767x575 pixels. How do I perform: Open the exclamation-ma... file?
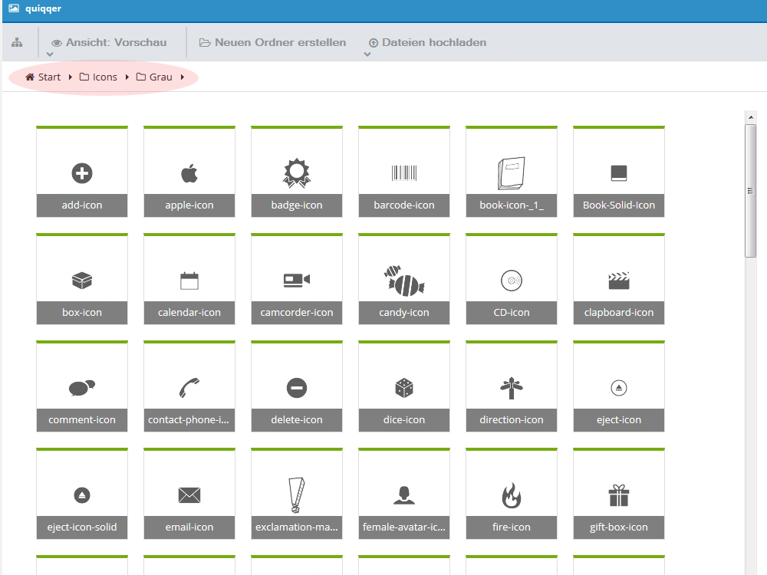pos(297,493)
